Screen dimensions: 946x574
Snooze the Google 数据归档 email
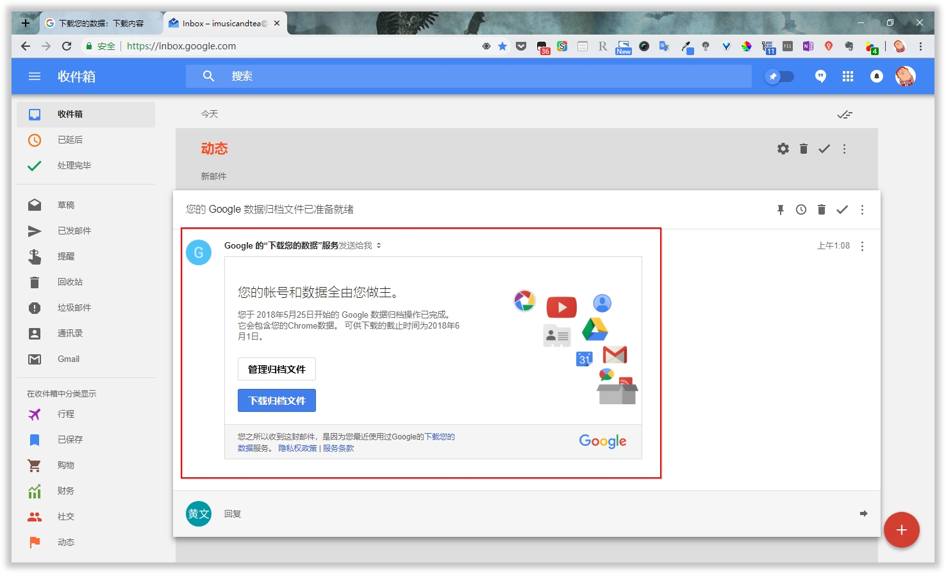[801, 209]
